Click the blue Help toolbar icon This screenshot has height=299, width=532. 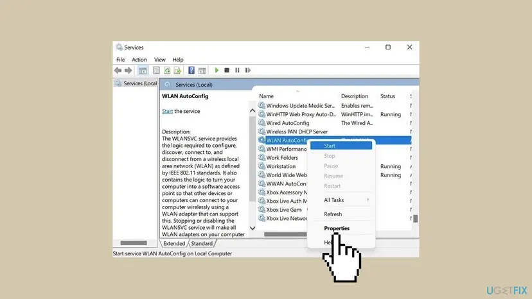pos(191,70)
